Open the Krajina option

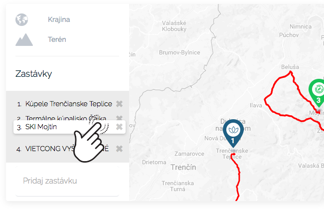click(x=59, y=19)
